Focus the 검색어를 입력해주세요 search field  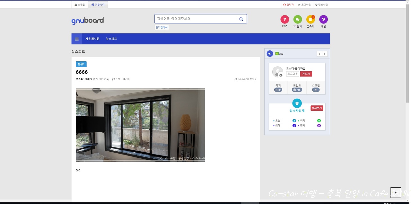tap(196, 19)
